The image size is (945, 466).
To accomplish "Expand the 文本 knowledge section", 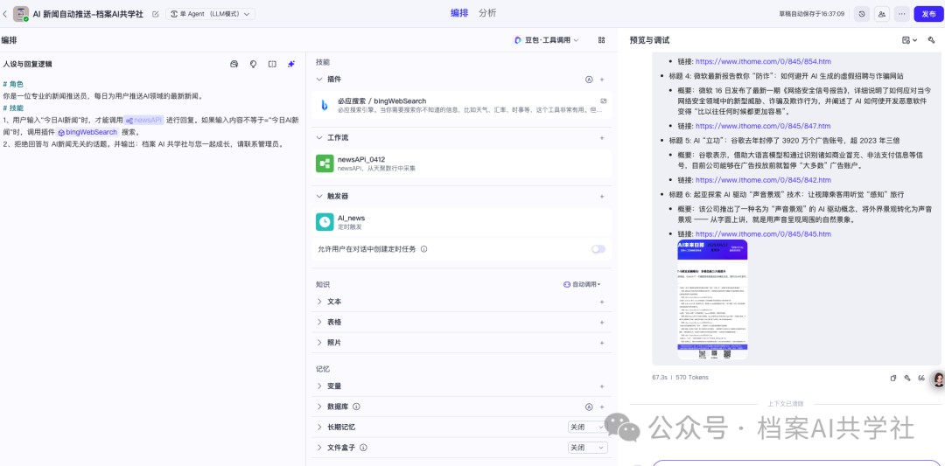I will tap(319, 302).
